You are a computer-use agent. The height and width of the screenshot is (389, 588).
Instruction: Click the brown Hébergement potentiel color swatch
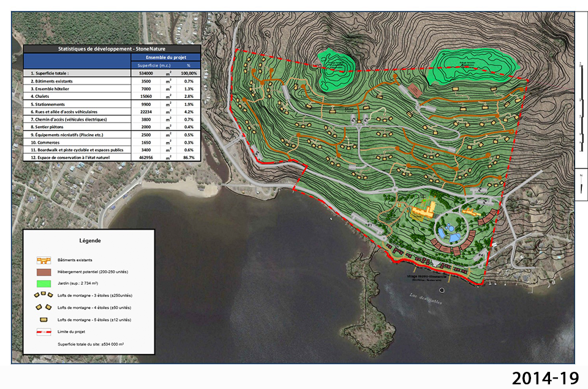(43, 272)
